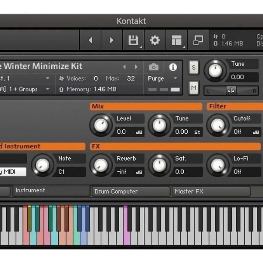This screenshot has width=263, height=263.
Task: Click the Mix section header
Action: point(146,107)
